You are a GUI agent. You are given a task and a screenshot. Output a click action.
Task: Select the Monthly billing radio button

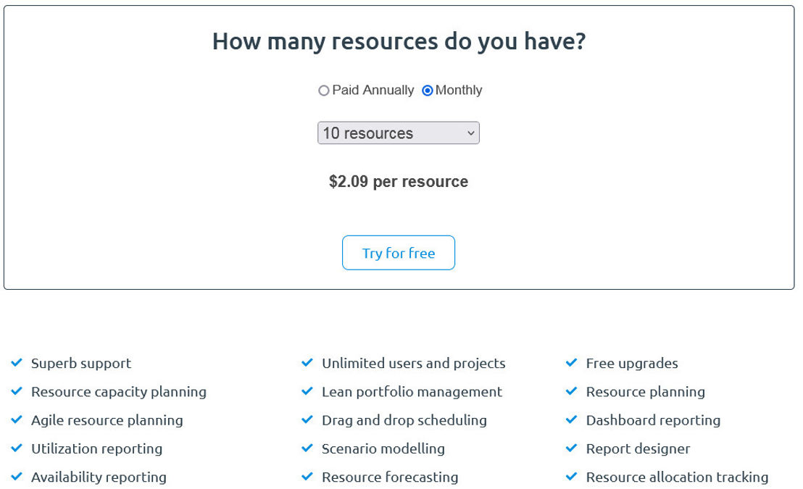427,91
